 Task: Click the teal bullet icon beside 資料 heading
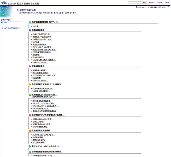30,146
